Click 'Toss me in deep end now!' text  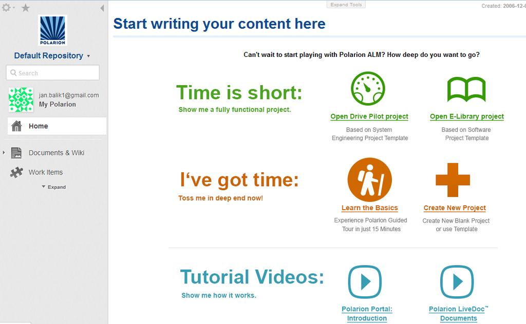[220, 198]
